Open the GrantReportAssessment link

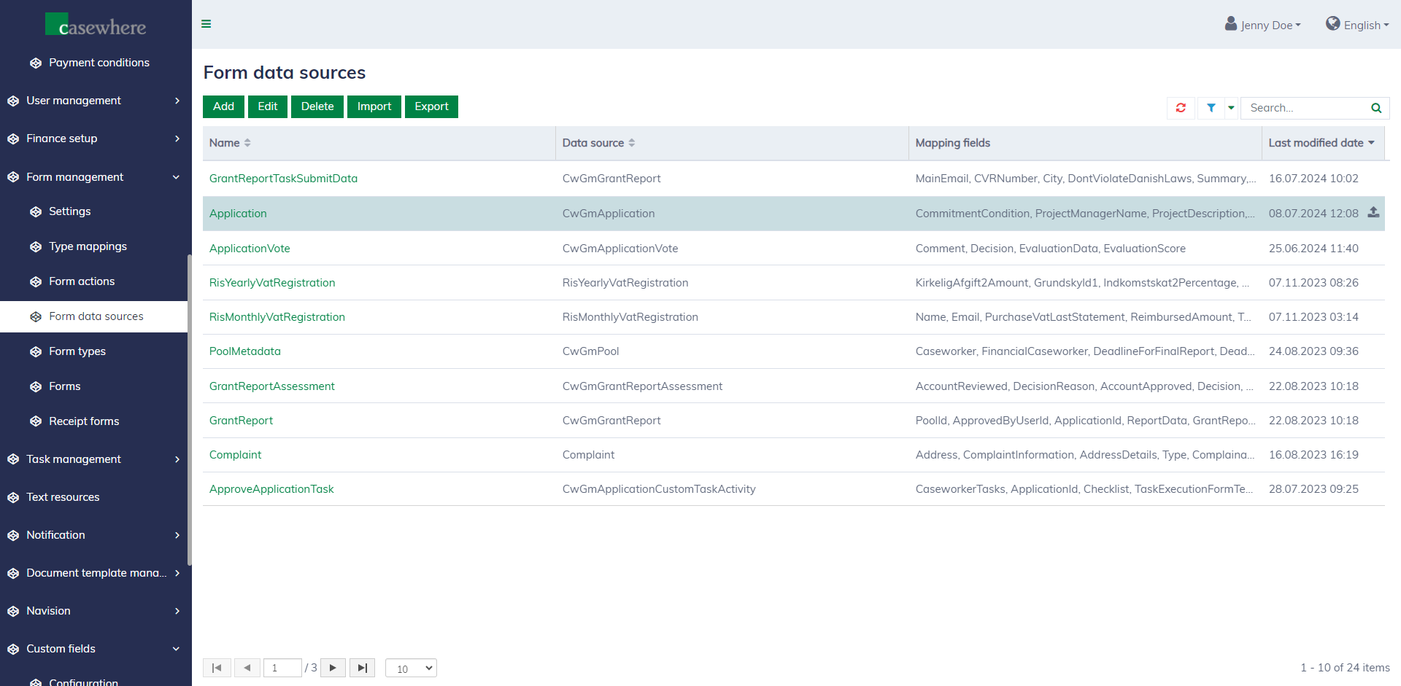[x=271, y=386]
